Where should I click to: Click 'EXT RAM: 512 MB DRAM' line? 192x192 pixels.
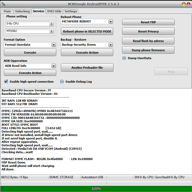pyautogui.click(x=20, y=104)
